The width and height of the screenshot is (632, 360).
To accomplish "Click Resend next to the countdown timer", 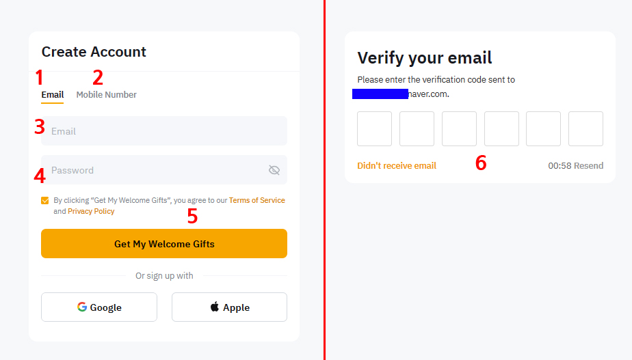I will point(588,166).
